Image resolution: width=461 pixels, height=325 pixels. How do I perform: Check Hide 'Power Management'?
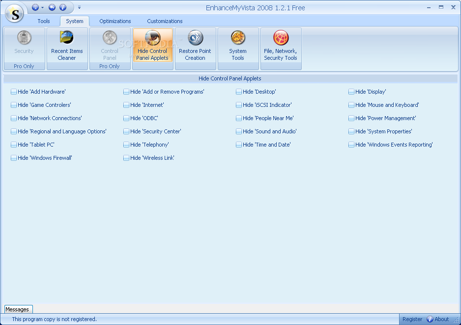pos(351,118)
